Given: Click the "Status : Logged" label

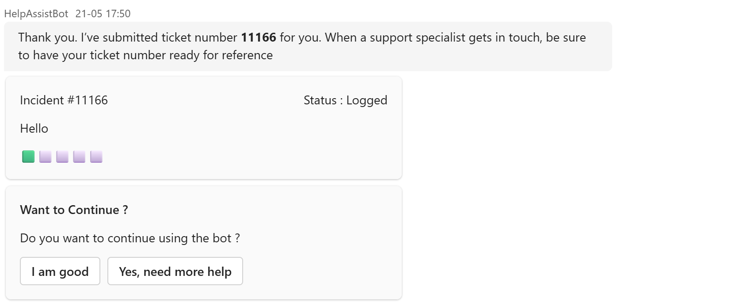Looking at the screenshot, I should tap(345, 100).
